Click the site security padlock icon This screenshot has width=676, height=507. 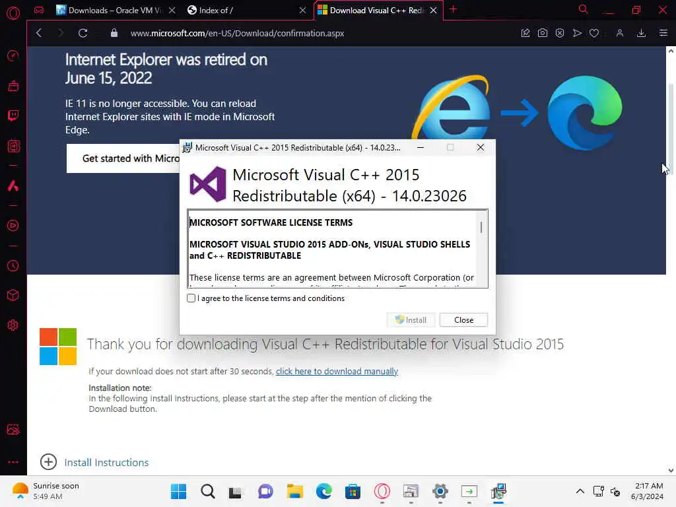(114, 33)
